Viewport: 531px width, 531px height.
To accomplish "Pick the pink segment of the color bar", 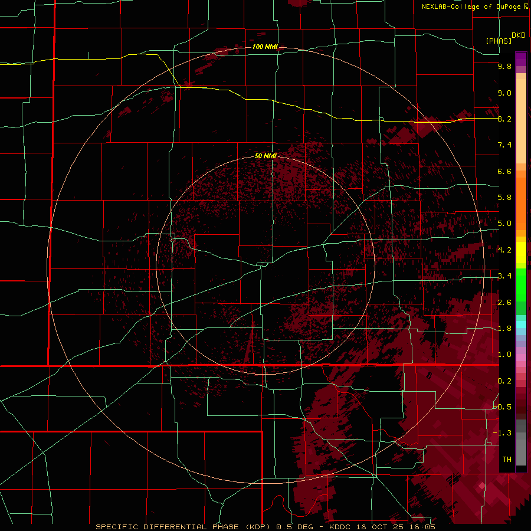I will [521, 358].
